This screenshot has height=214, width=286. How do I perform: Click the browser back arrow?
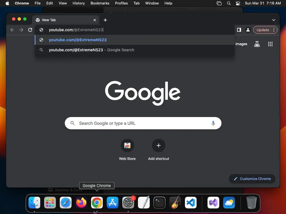pyautogui.click(x=12, y=30)
